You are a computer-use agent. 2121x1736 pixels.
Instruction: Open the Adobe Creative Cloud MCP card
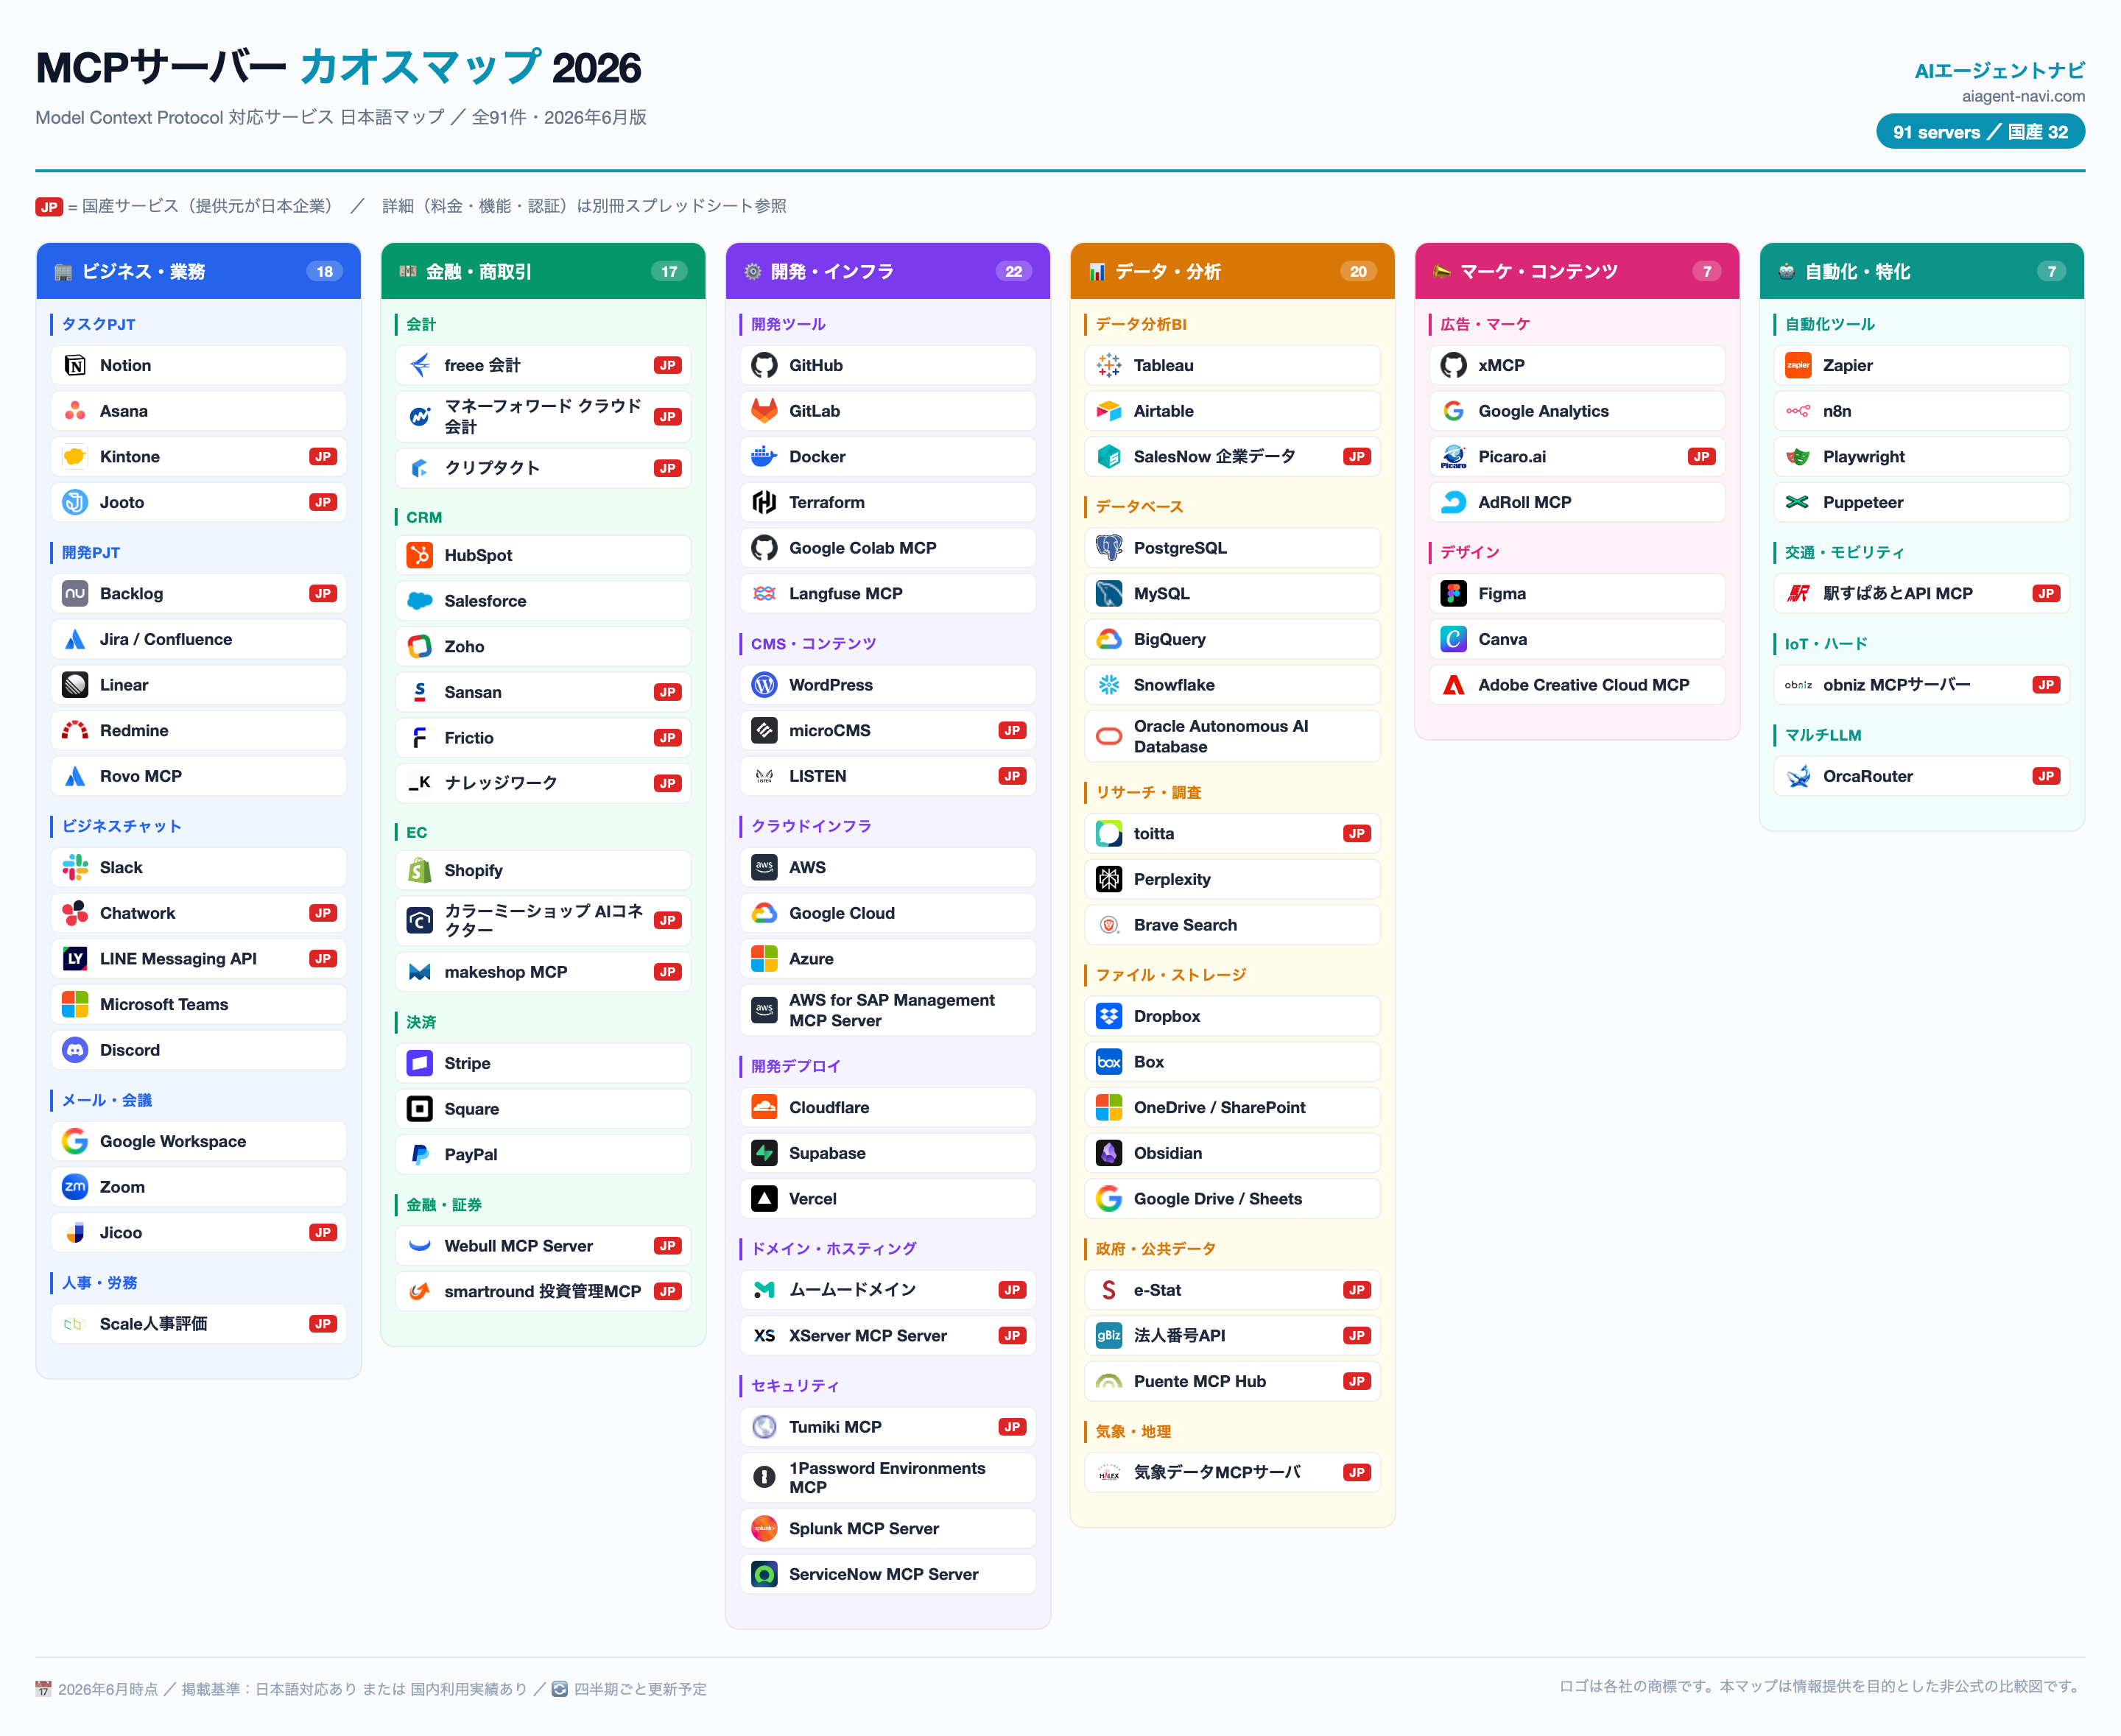[1577, 685]
